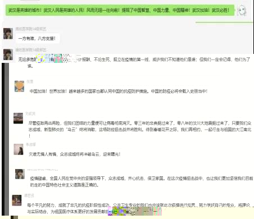The width and height of the screenshot is (254, 219).
Task: Open sender name above '中国加油！世界加油！' message
Action: tap(30, 81)
